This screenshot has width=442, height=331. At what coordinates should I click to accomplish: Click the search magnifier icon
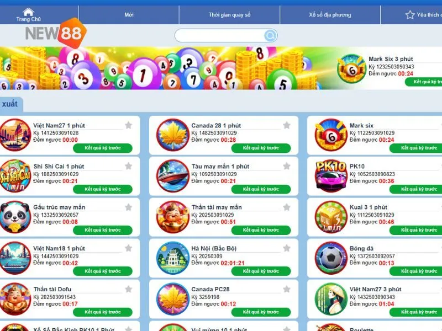[270, 35]
